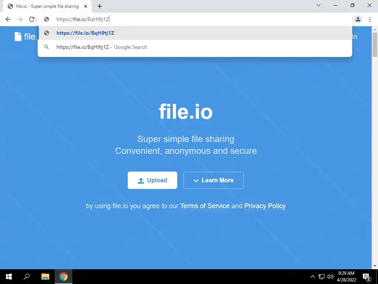Click the magnifier icon beside Google Search suggestion
The width and height of the screenshot is (378, 284).
(x=47, y=47)
